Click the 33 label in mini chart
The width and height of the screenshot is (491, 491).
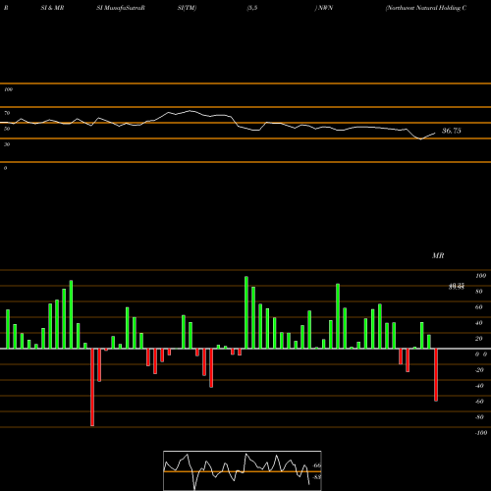pos(317,477)
